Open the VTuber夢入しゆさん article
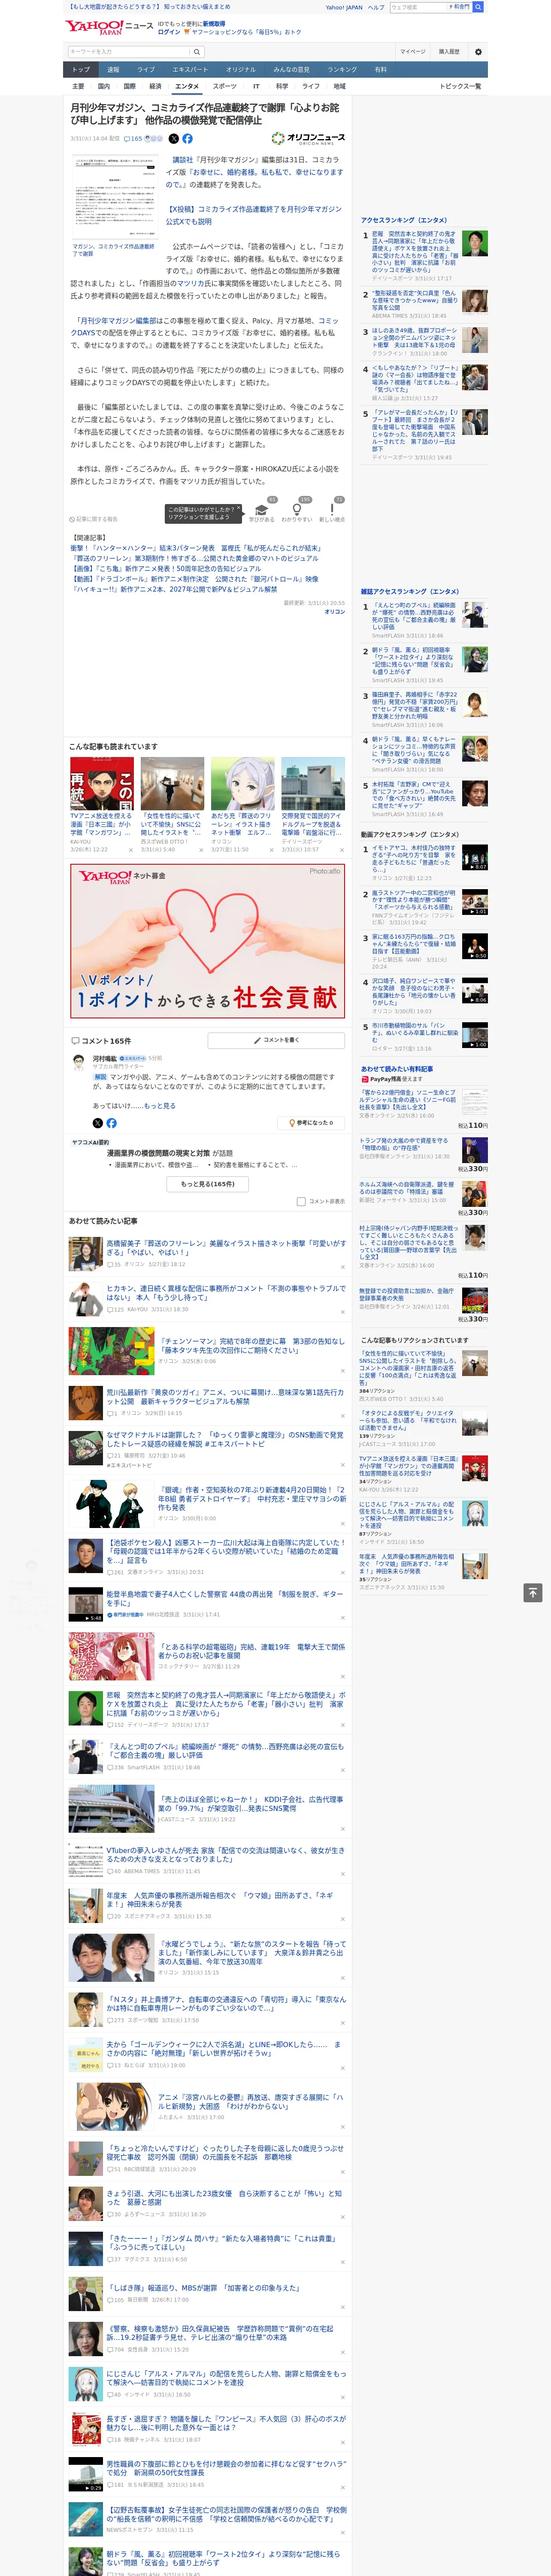Screen dimensions: 551x2576 point(226,1855)
